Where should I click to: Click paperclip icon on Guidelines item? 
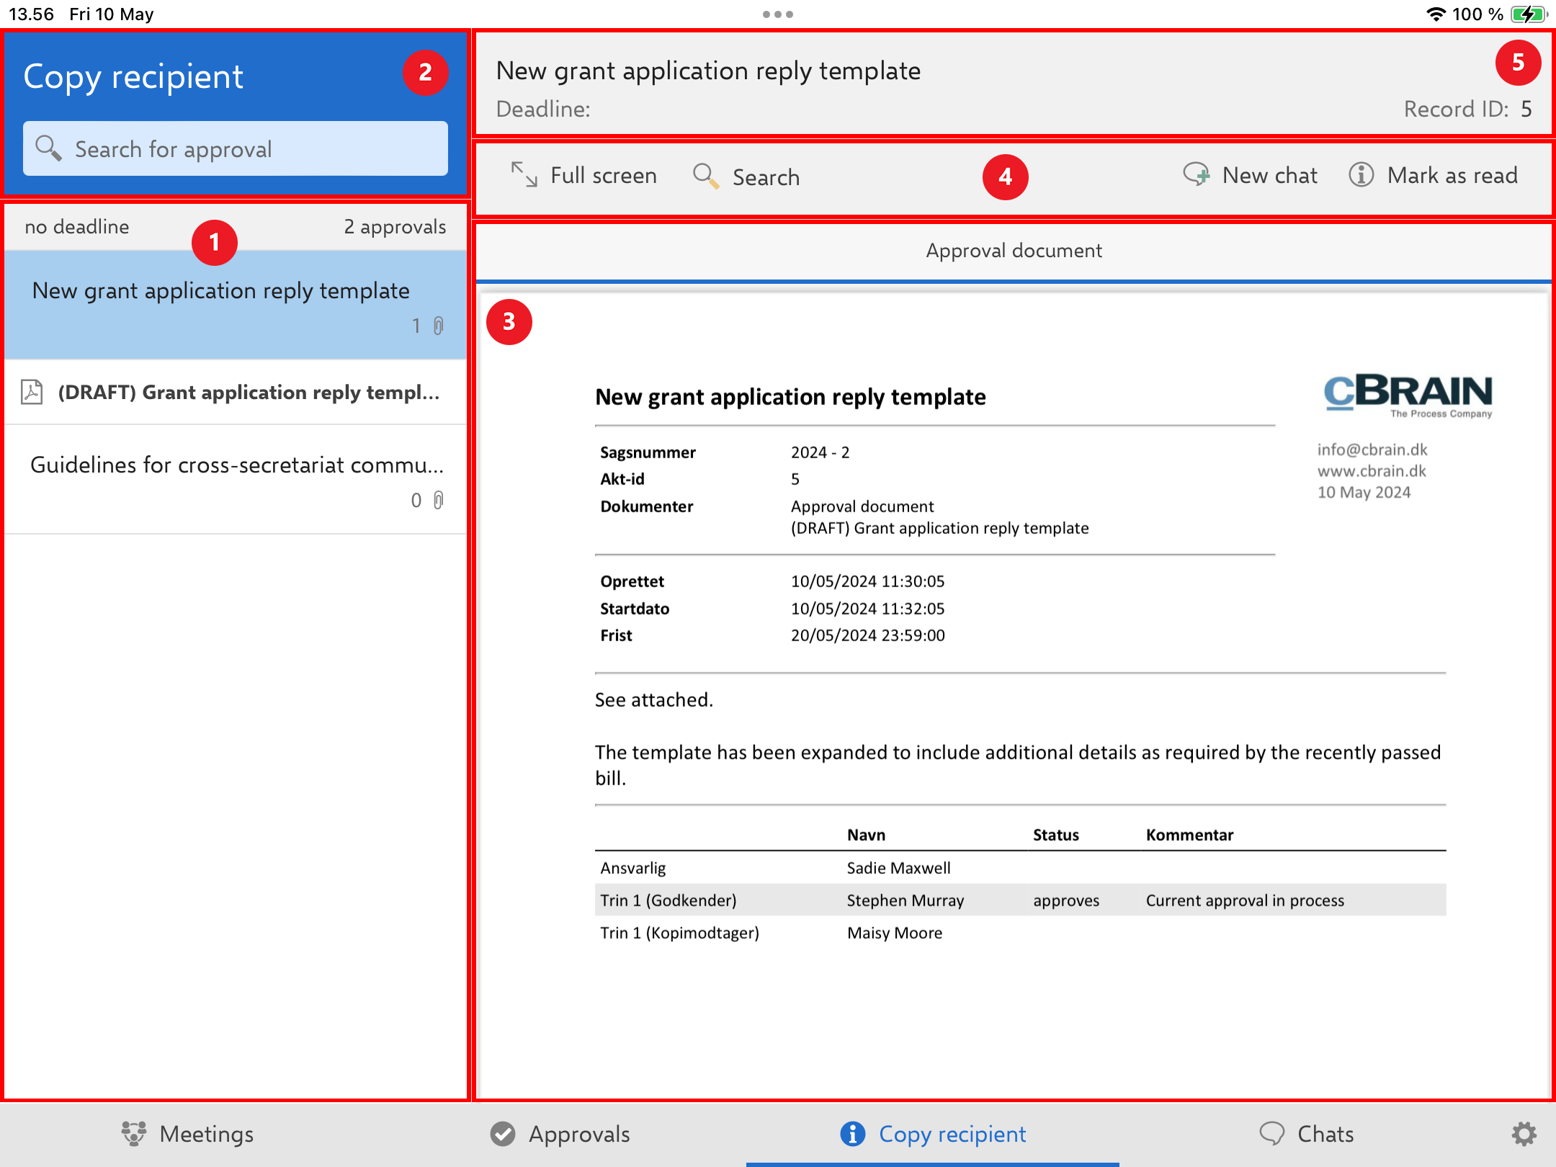click(x=439, y=501)
